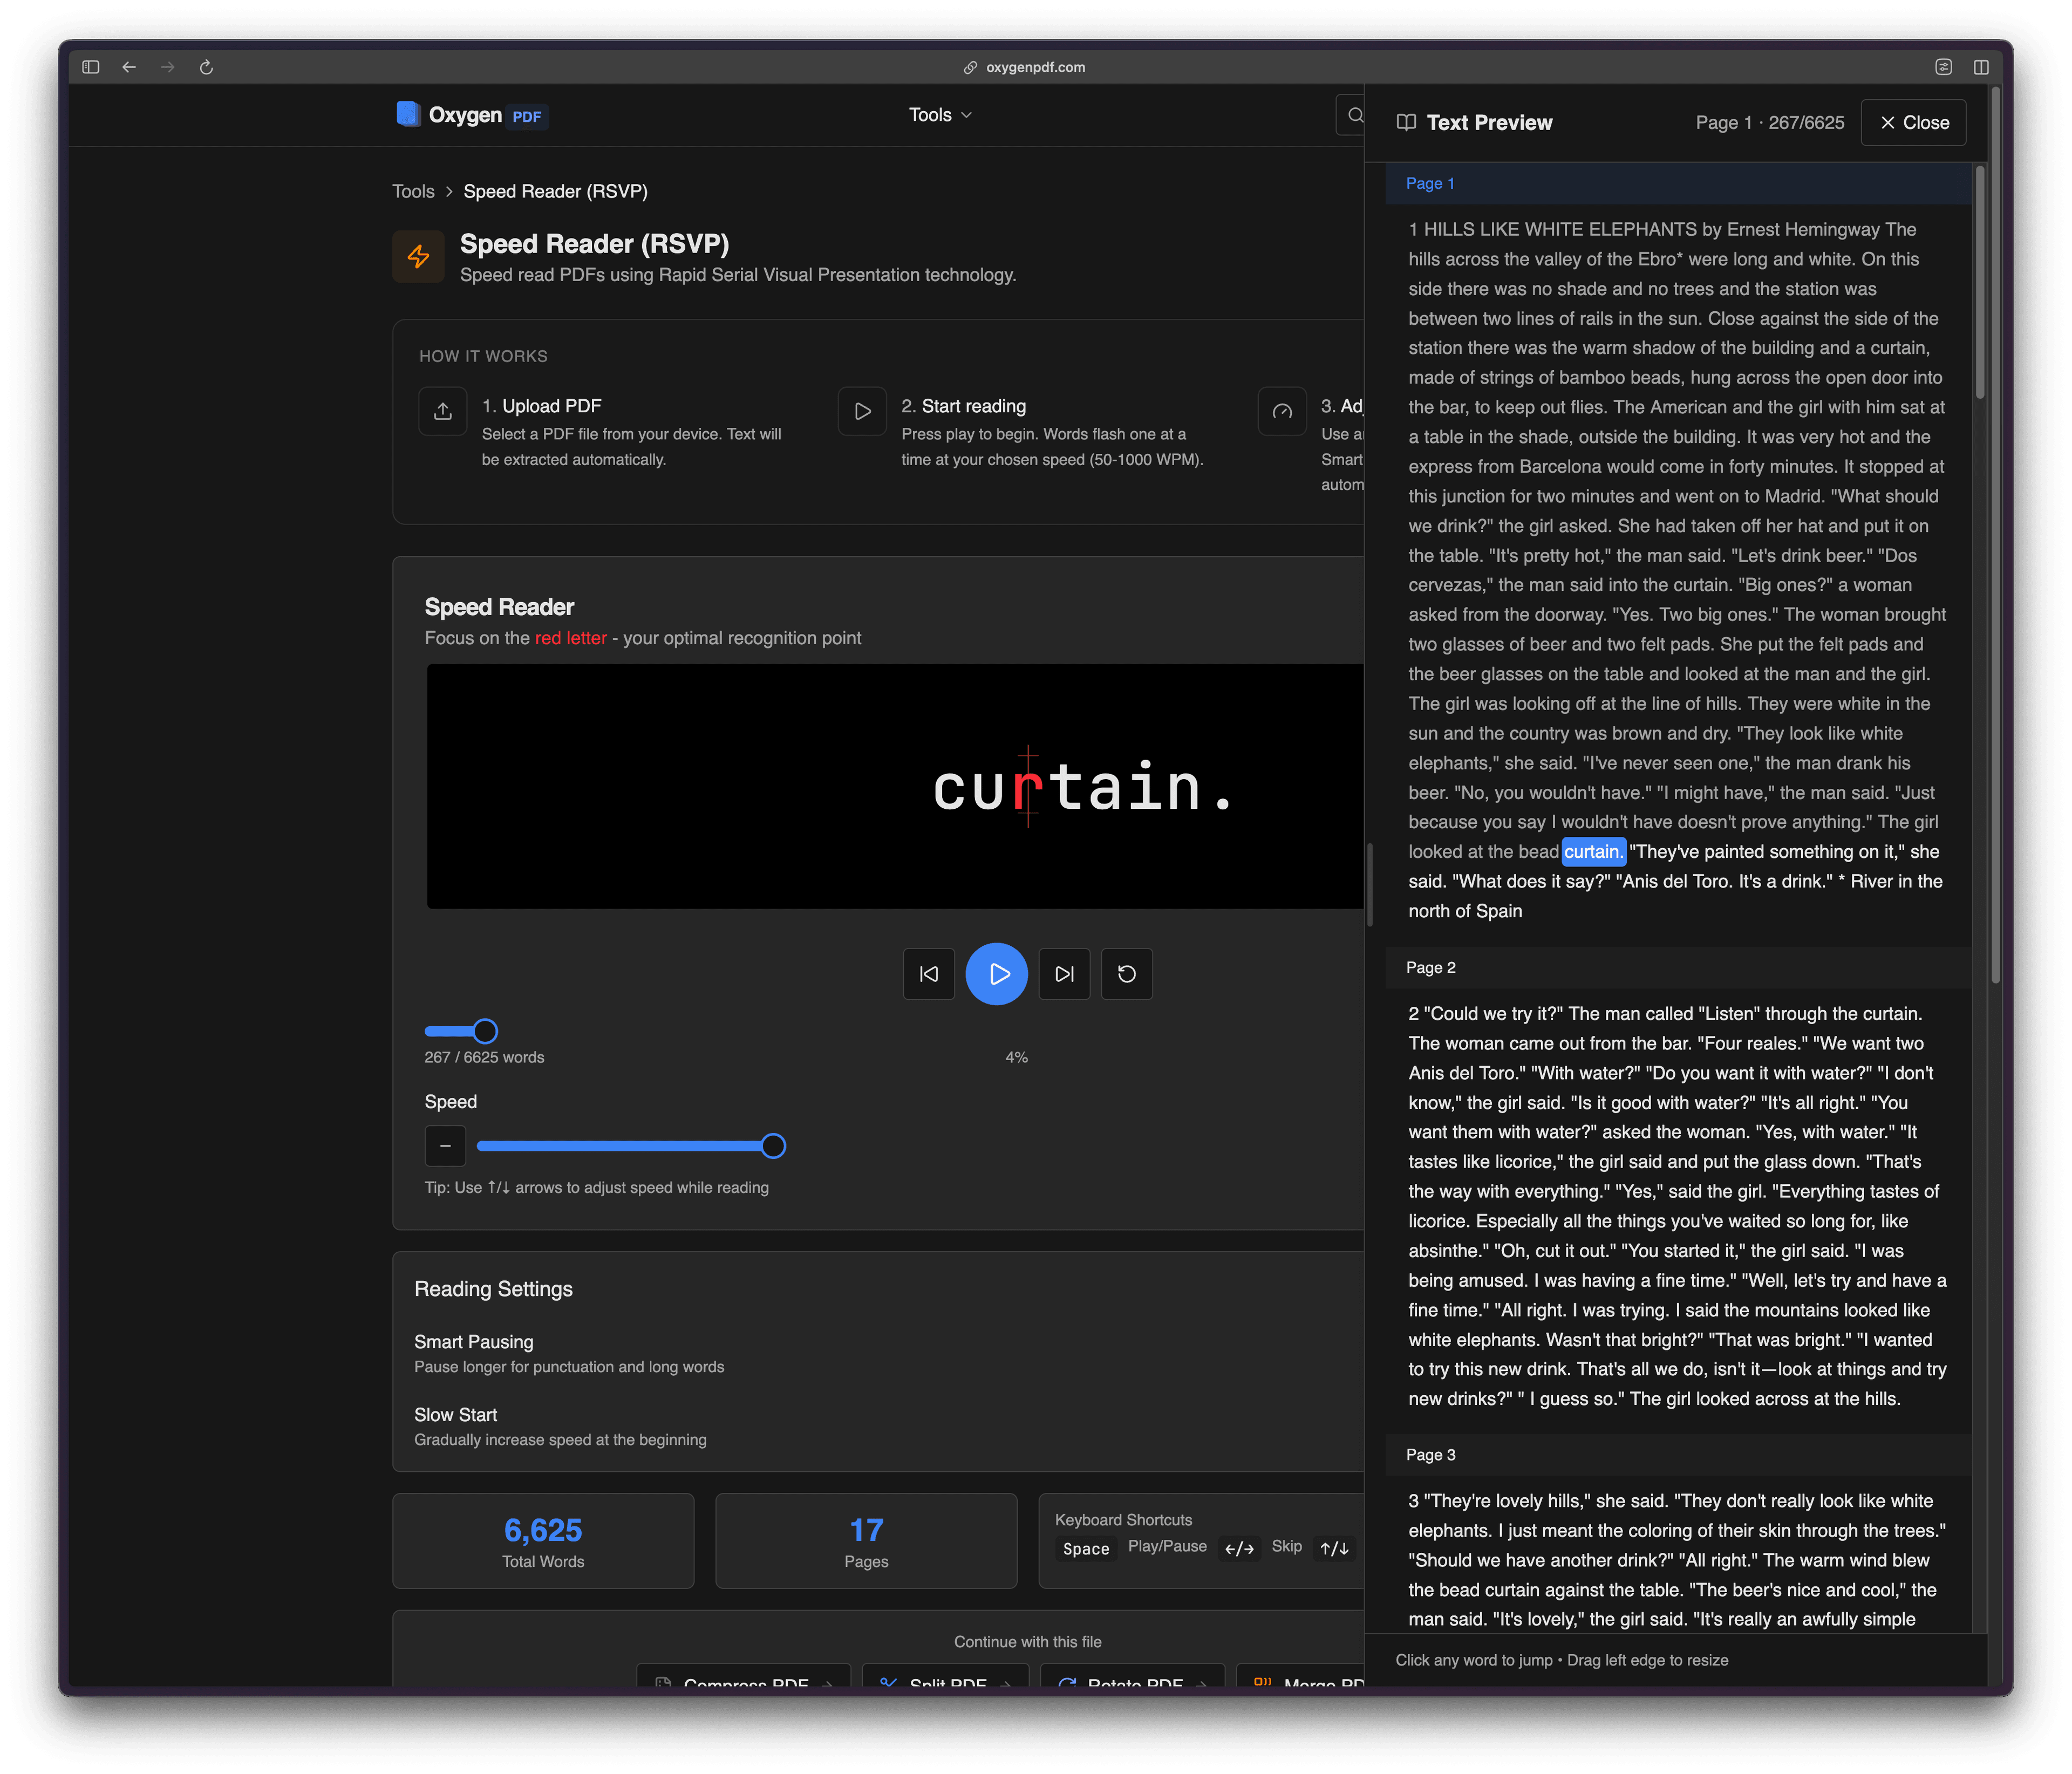
Task: Go to Tools via the breadcrumb
Action: coord(413,191)
